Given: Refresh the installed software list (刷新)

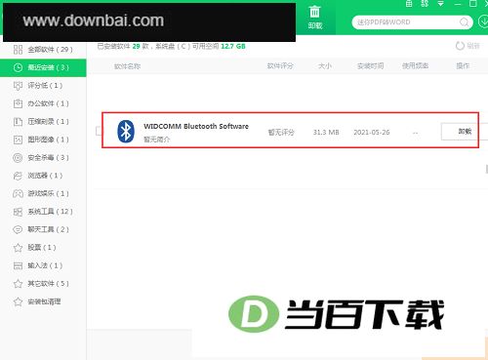Looking at the screenshot, I should pyautogui.click(x=468, y=46).
